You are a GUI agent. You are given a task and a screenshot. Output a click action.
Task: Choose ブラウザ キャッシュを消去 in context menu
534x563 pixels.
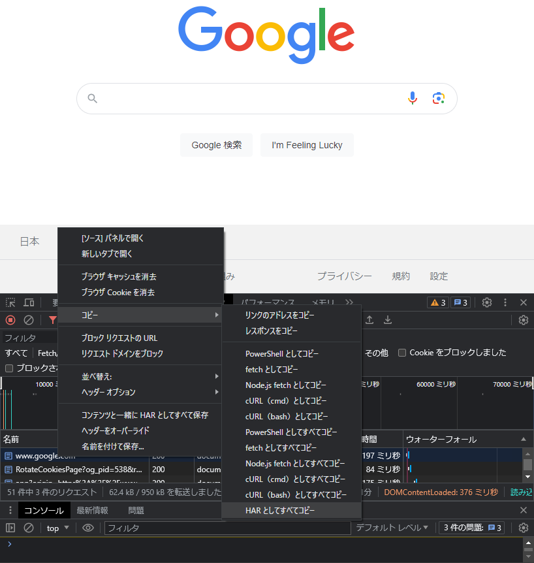coord(140,276)
